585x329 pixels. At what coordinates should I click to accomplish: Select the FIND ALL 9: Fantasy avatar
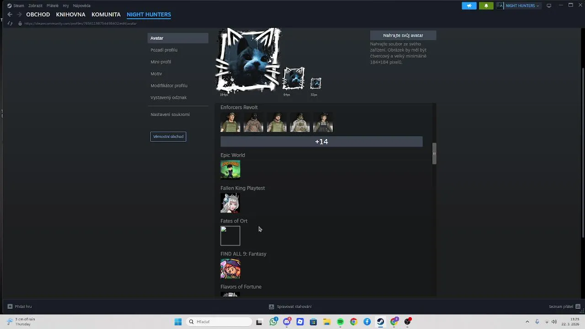tap(230, 269)
